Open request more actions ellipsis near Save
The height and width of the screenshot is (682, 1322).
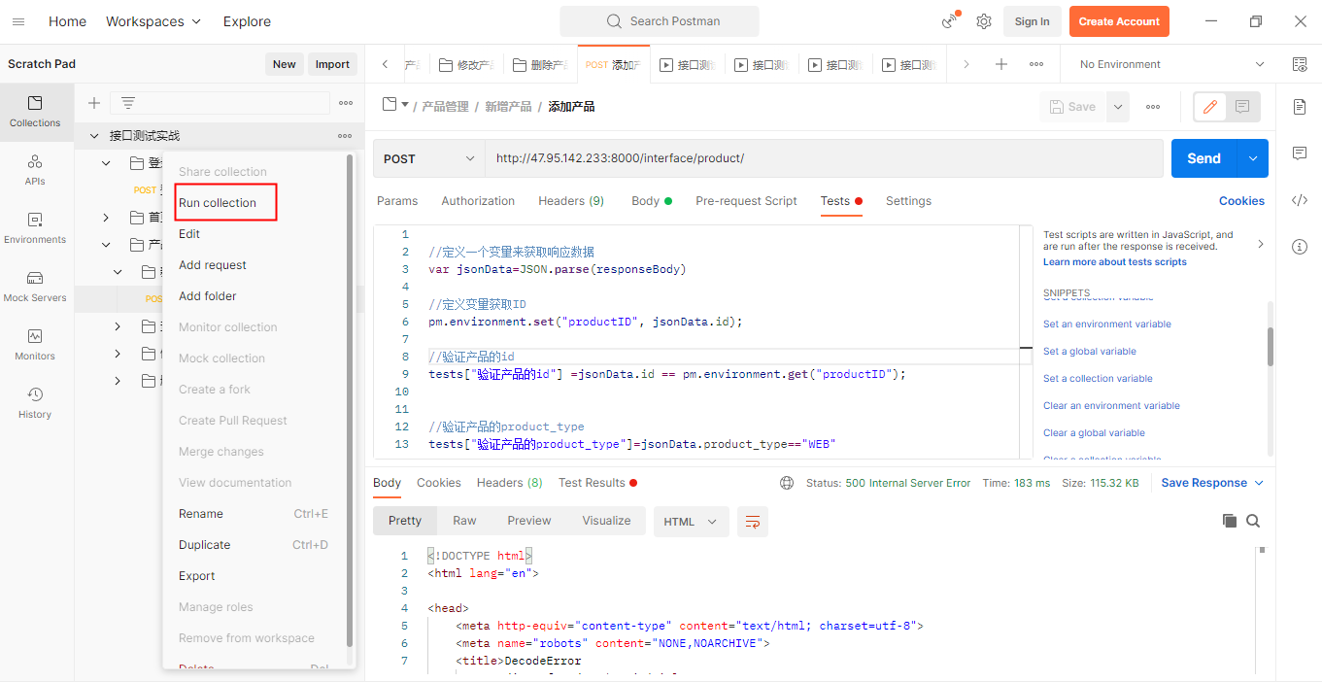1153,107
